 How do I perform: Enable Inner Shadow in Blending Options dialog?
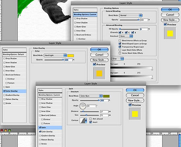point(75,23)
